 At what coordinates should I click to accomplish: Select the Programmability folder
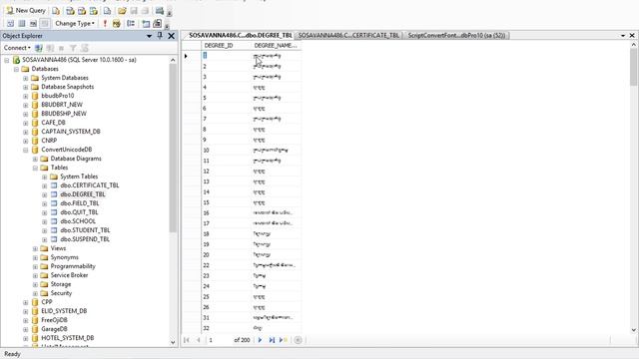[73, 266]
